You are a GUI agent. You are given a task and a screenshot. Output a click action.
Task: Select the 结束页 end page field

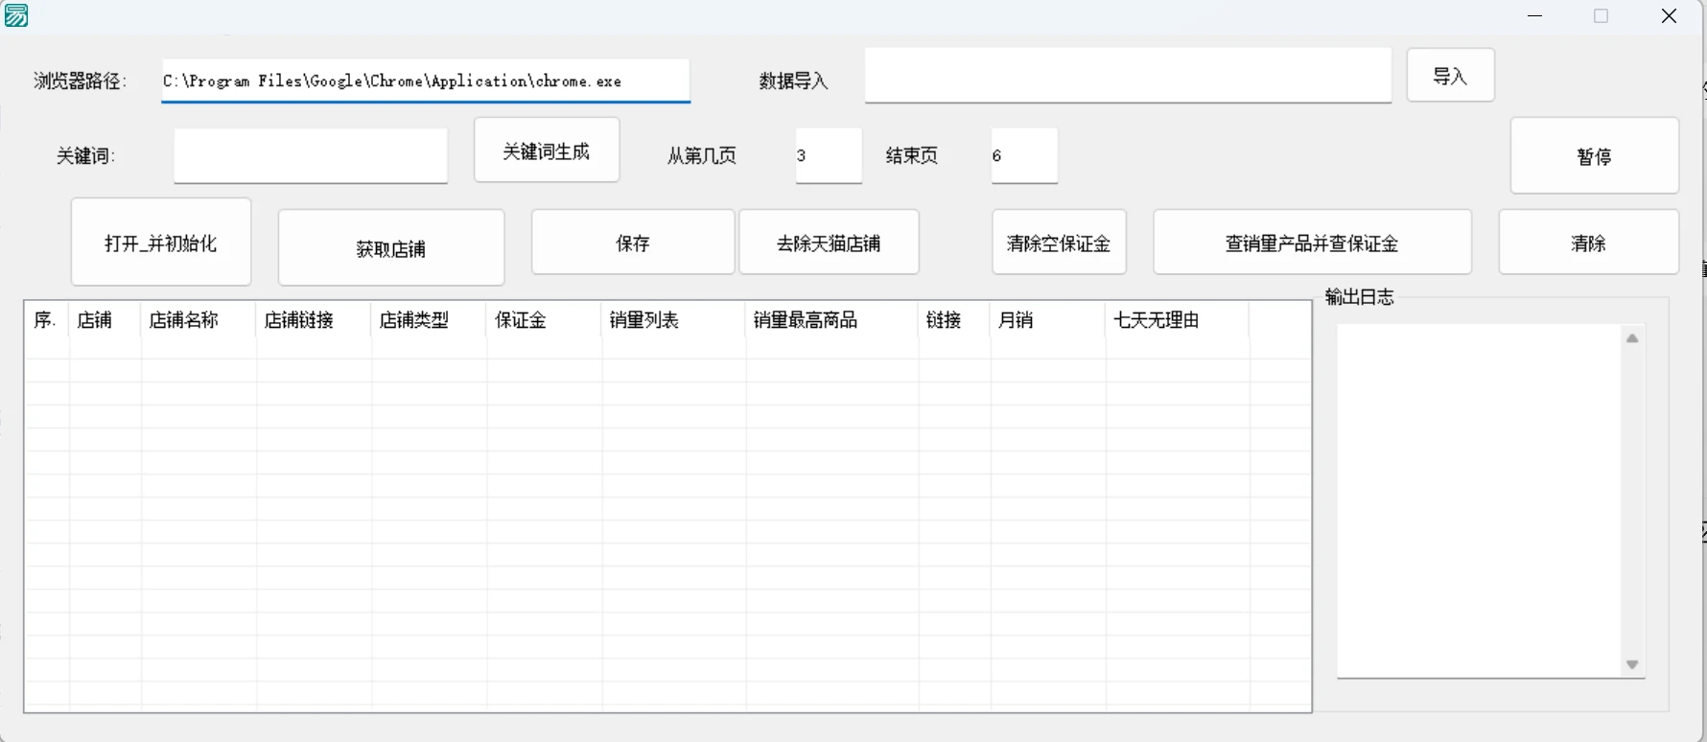coord(1024,155)
